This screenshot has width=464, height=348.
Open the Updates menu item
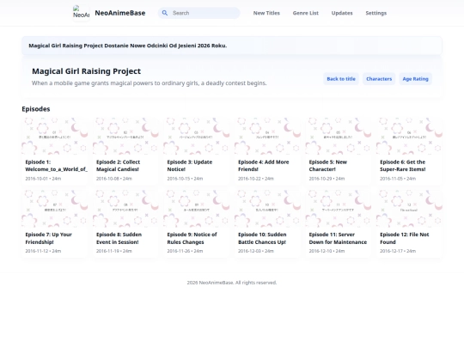[x=342, y=13]
